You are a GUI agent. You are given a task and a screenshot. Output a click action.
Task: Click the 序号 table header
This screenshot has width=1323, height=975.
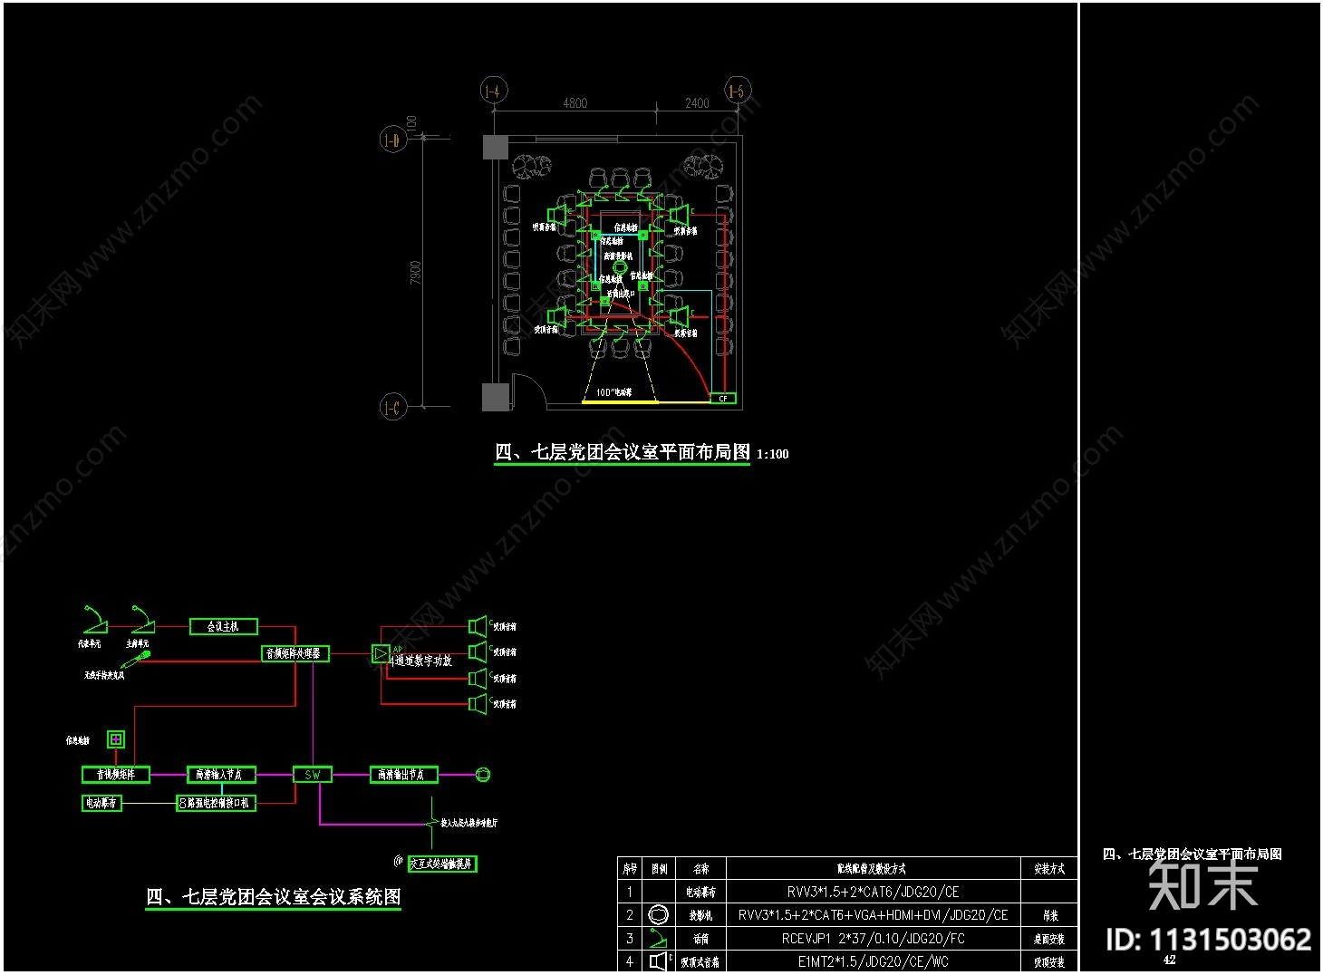[630, 869]
